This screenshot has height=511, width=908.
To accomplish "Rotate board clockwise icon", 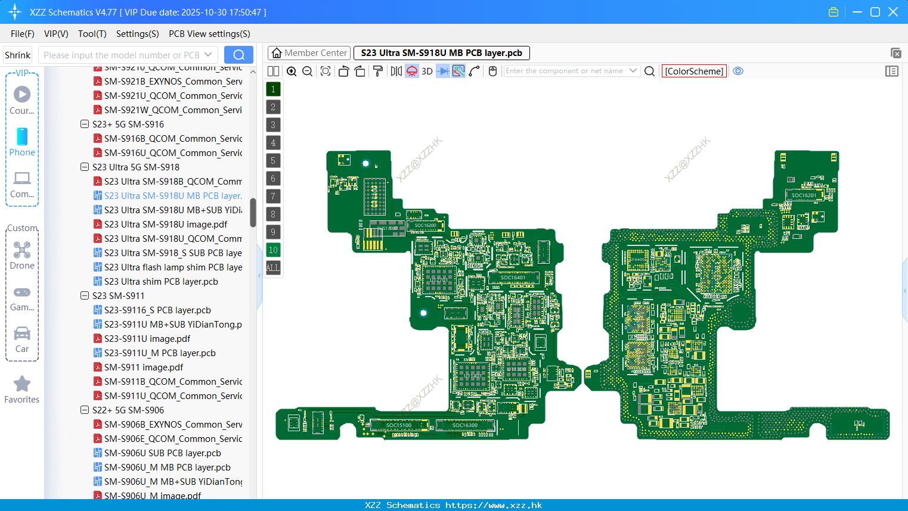I will coord(360,71).
